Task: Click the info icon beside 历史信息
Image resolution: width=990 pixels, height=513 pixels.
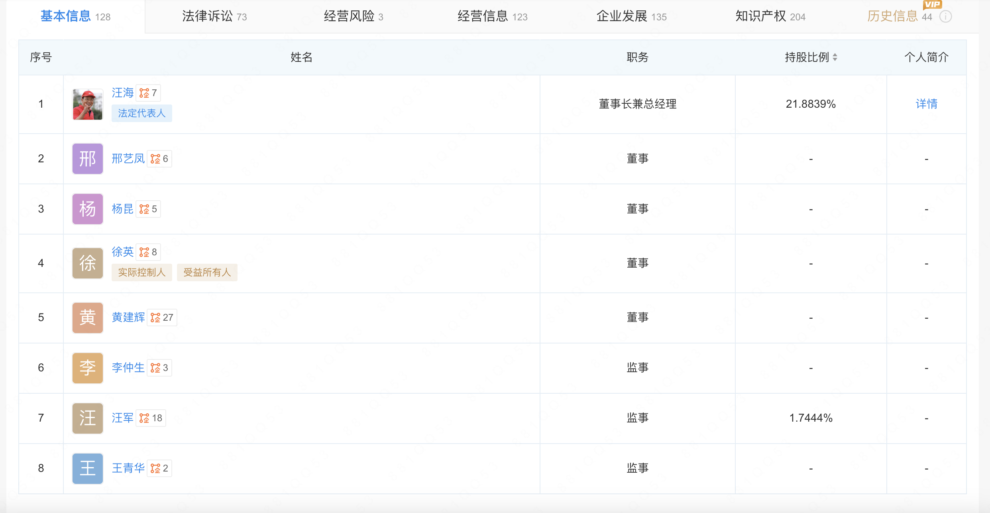Action: coord(945,17)
